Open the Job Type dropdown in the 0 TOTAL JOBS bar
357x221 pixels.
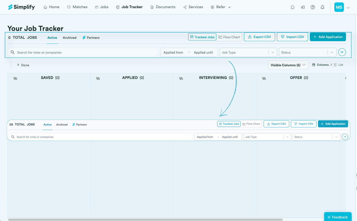pos(248,52)
